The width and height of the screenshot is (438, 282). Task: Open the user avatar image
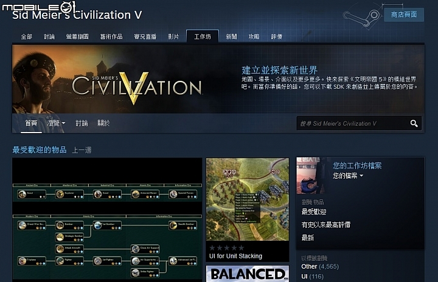313,176
